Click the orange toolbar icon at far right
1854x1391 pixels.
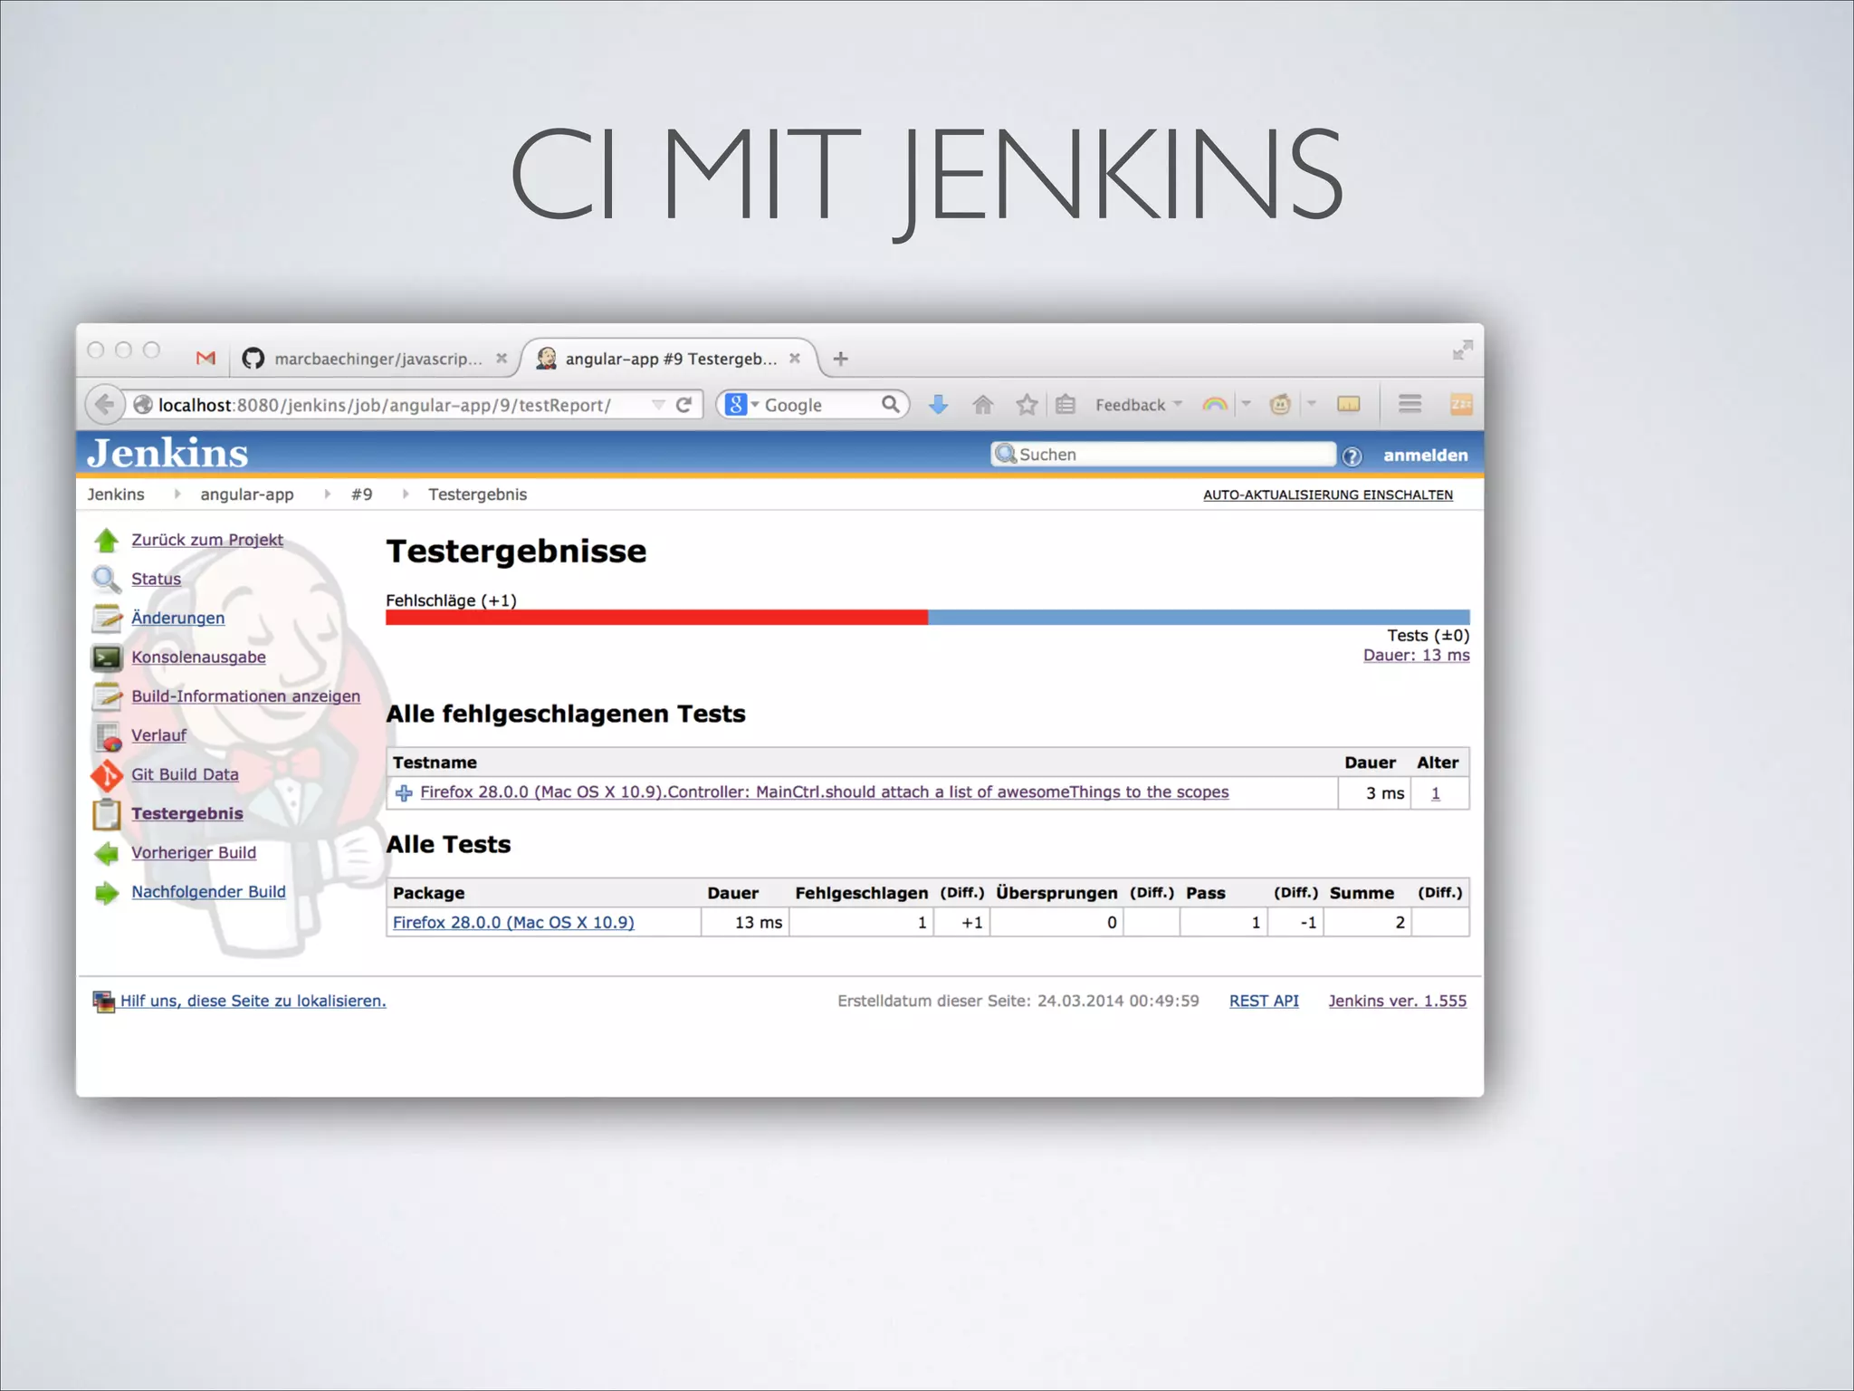point(1461,404)
